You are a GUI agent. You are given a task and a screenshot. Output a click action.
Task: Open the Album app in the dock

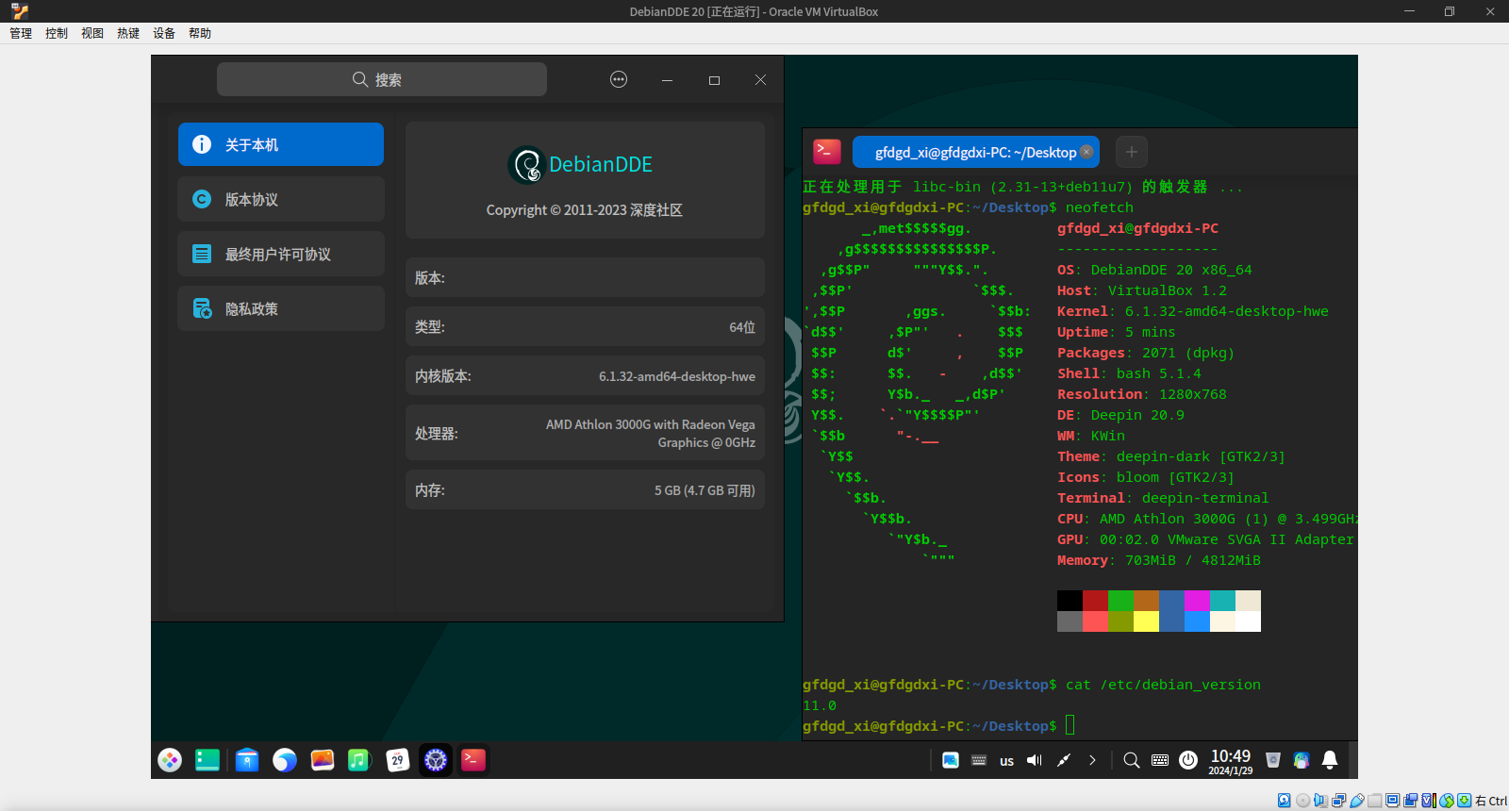[x=323, y=760]
